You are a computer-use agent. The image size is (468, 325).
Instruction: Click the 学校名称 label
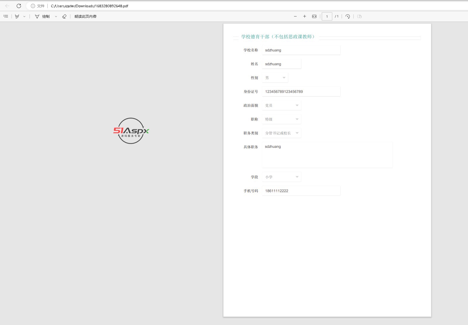[251, 50]
